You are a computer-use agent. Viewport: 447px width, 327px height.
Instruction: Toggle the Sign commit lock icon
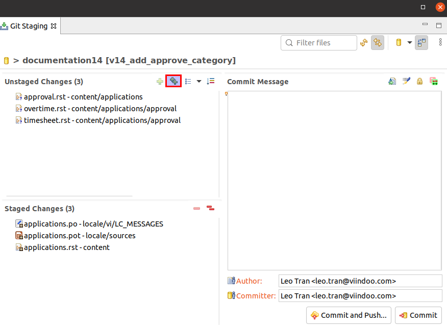tap(420, 81)
